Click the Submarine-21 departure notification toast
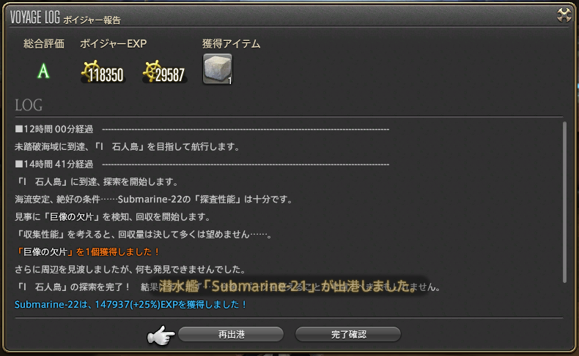The width and height of the screenshot is (579, 356). coord(288,286)
